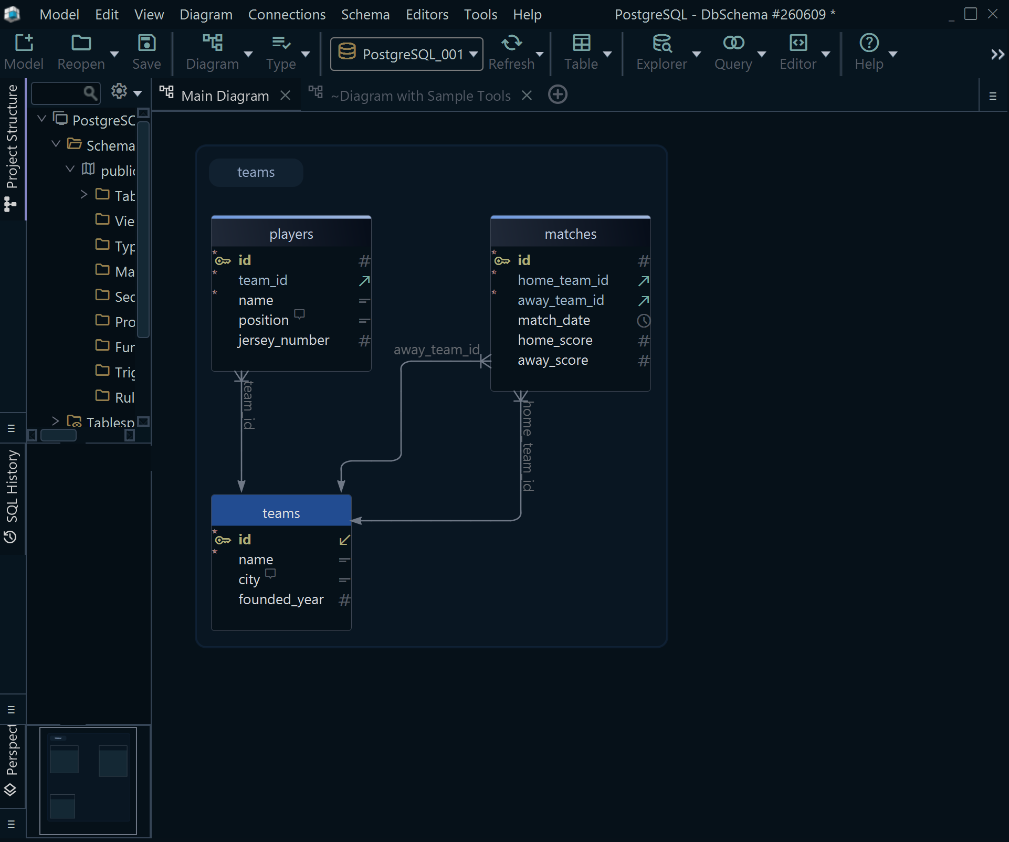The width and height of the screenshot is (1009, 842).
Task: Add a new diagram tab
Action: 558,95
